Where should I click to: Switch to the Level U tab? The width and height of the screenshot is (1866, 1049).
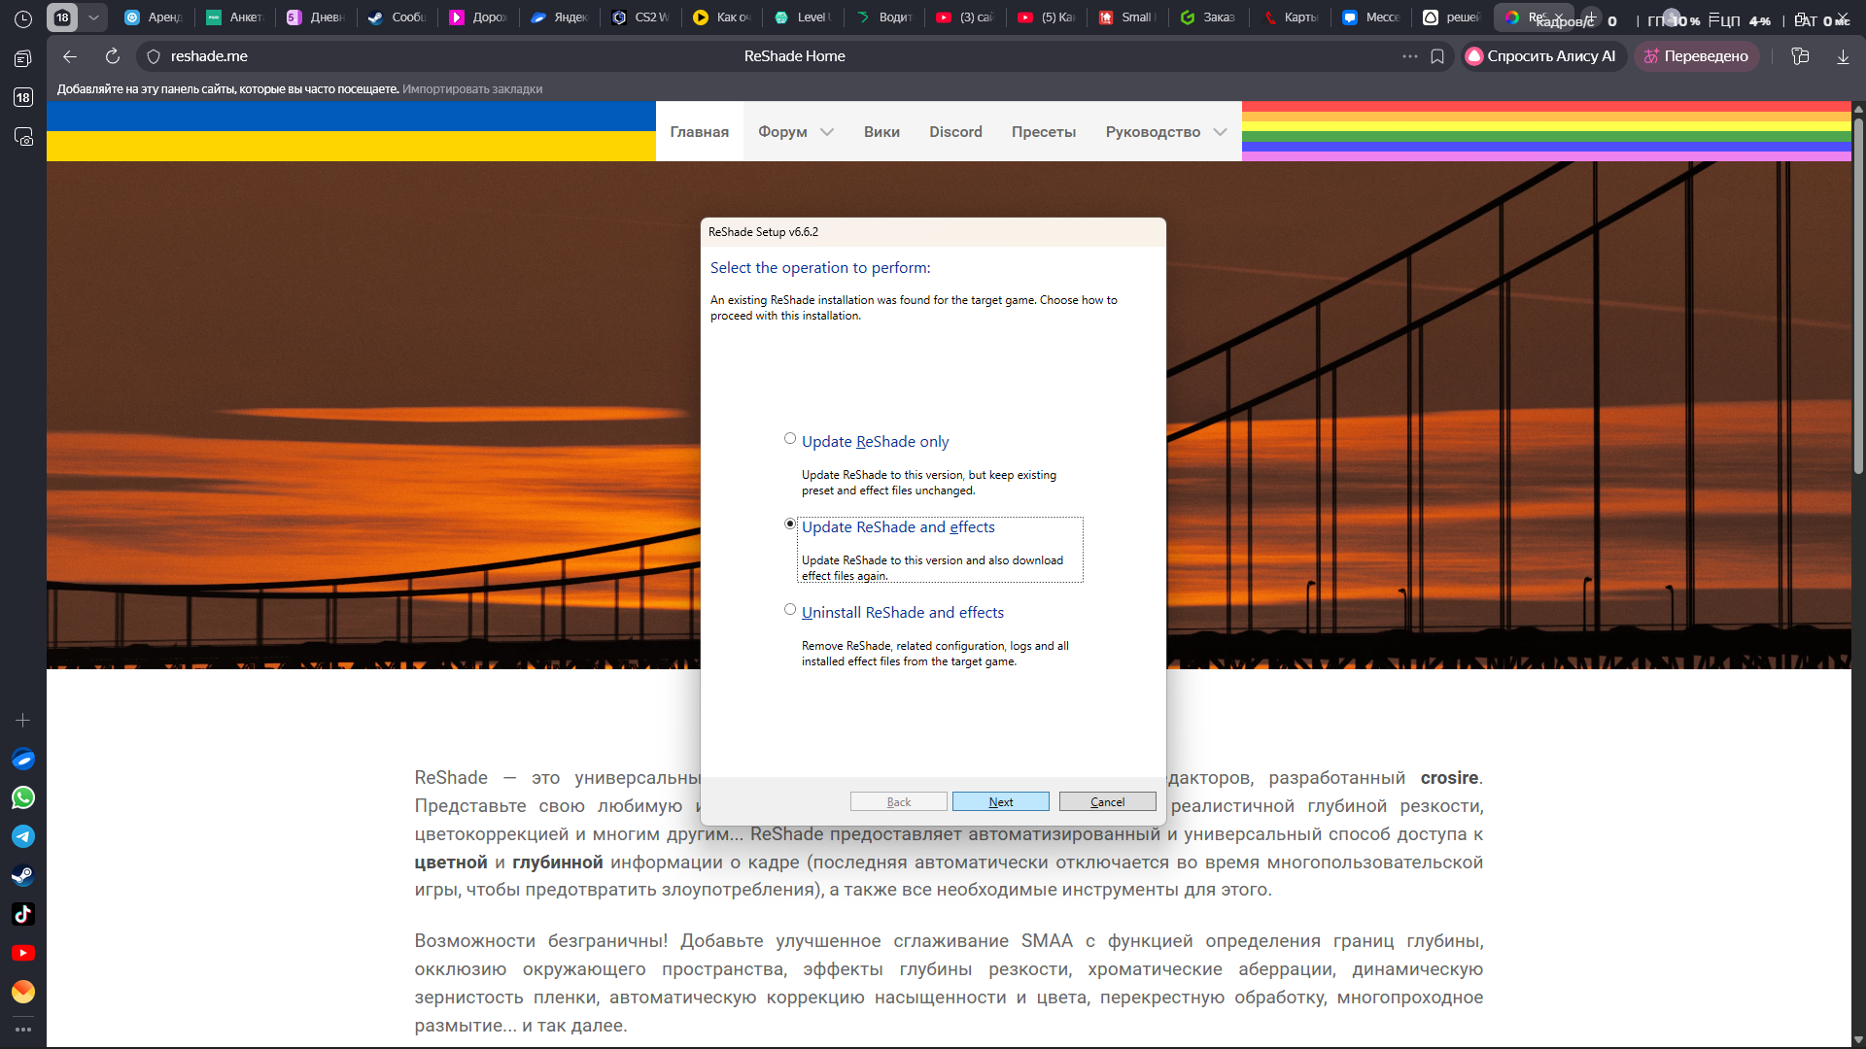(803, 17)
